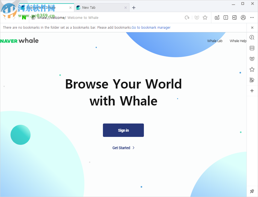Reload the current page
Viewport: 258px width, 197px height.
(x=187, y=17)
